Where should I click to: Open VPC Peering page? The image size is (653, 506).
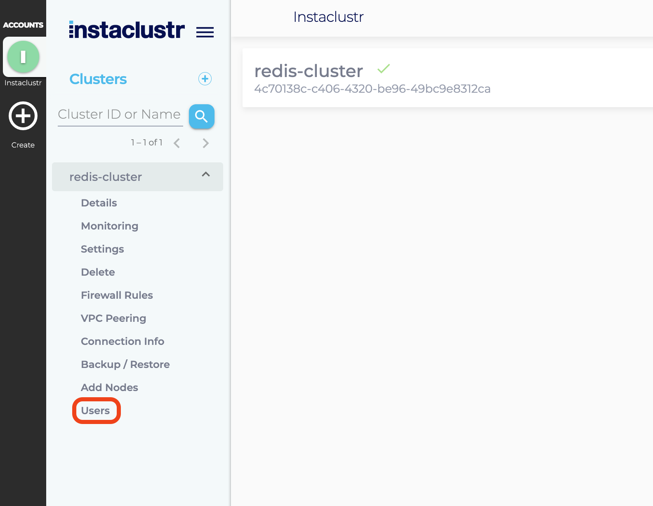tap(113, 318)
